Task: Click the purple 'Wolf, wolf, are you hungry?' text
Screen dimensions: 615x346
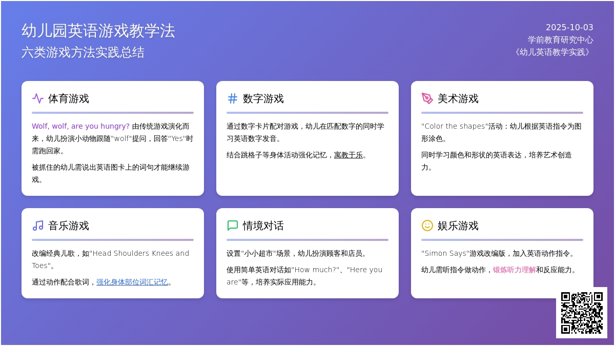Action: pyautogui.click(x=80, y=126)
